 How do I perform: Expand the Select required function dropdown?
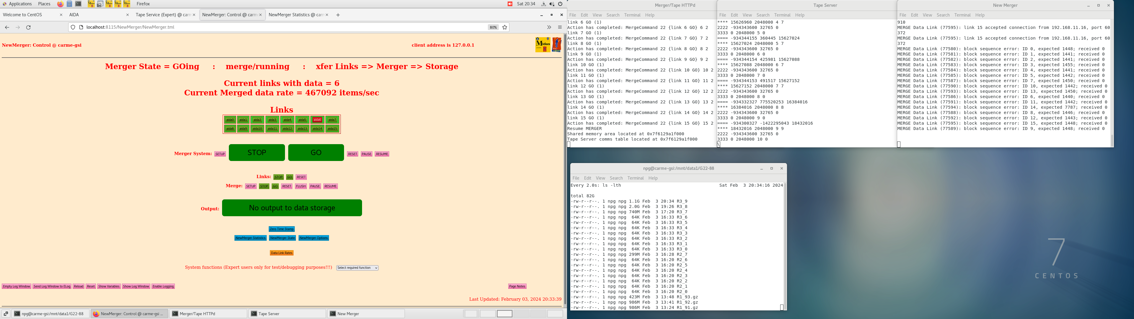click(357, 268)
